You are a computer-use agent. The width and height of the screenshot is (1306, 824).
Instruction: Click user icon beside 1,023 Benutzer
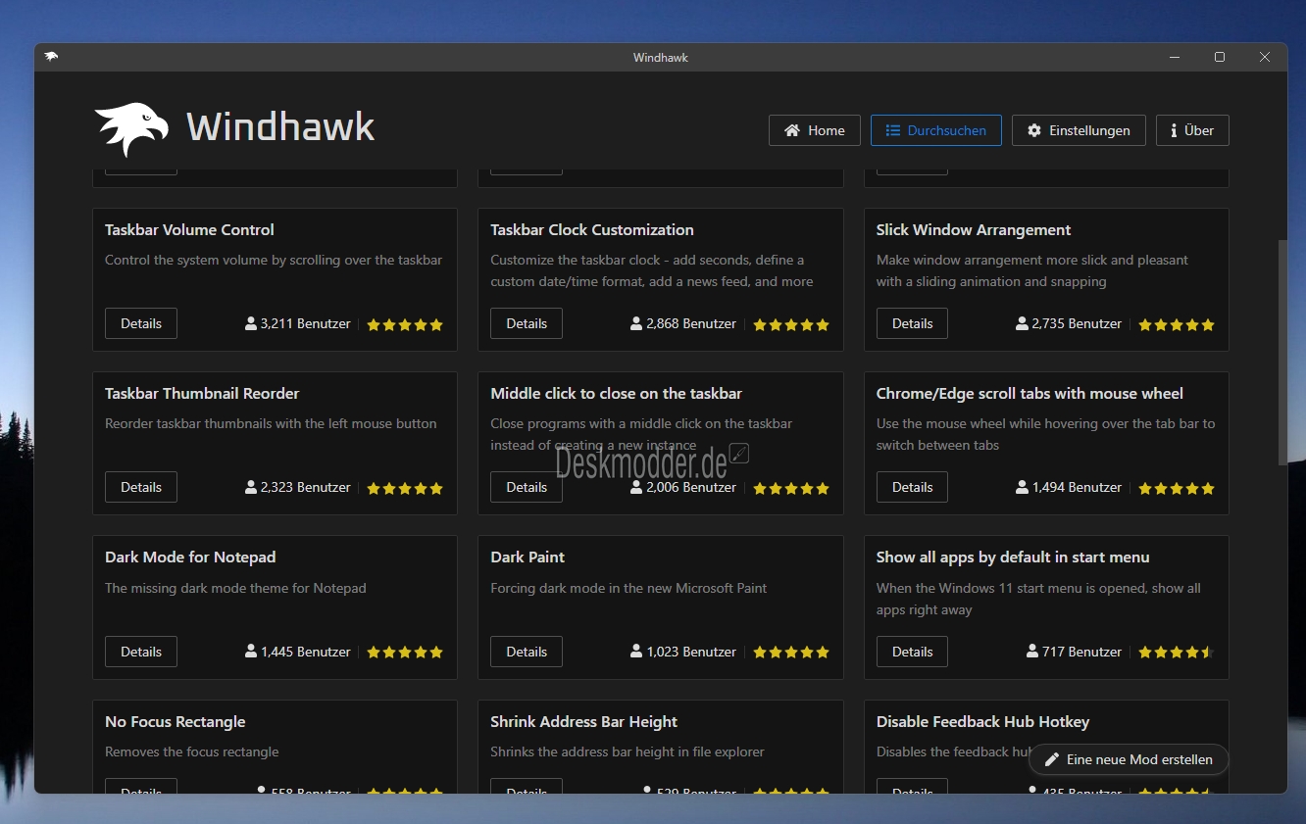(636, 652)
